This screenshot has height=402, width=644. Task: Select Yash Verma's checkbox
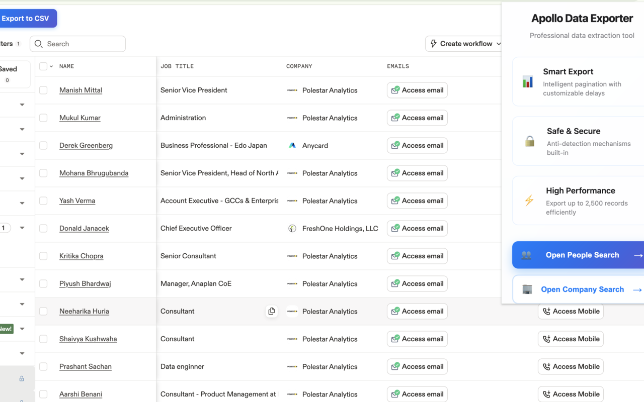(x=43, y=200)
